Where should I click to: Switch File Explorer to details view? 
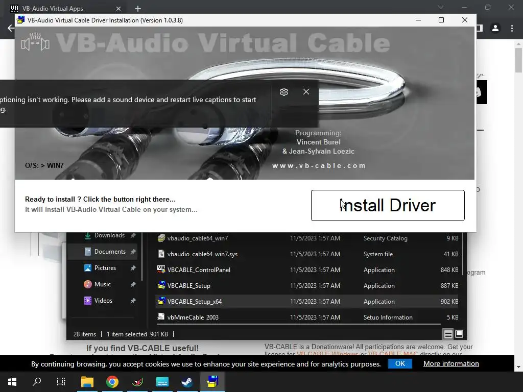point(448,334)
